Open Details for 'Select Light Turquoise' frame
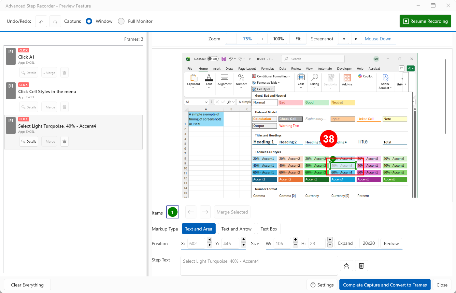Viewport: 456px width, 293px height. click(x=29, y=141)
